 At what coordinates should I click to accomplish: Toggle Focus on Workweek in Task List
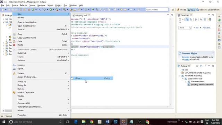point(196,19)
